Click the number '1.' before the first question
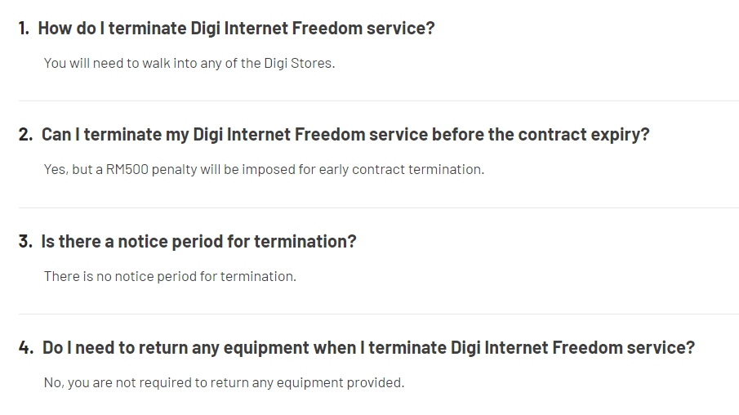The width and height of the screenshot is (739, 415). pyautogui.click(x=24, y=29)
